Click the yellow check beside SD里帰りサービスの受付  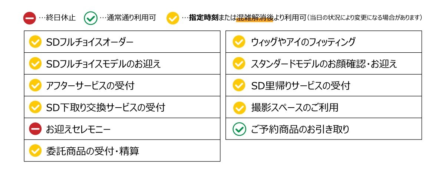coord(239,86)
